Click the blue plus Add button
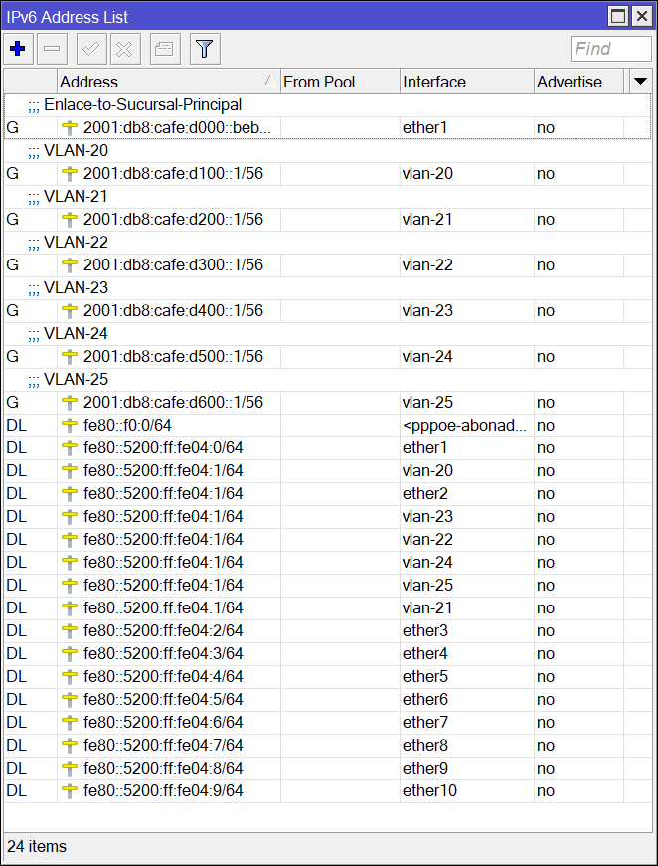This screenshot has height=866, width=658. coord(18,48)
